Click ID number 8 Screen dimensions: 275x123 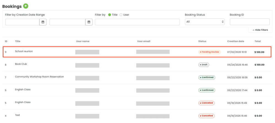click(x=5, y=65)
